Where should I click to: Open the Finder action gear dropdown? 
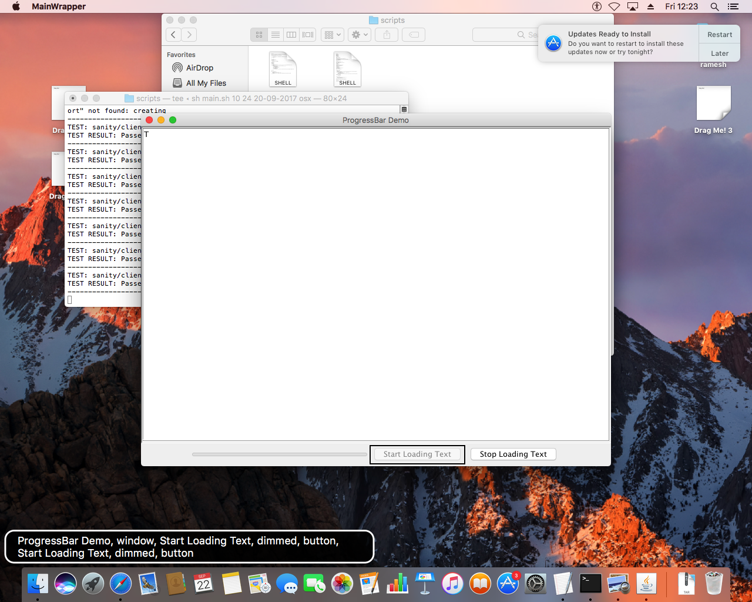click(359, 35)
